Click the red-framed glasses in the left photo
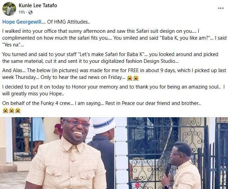 76,122
